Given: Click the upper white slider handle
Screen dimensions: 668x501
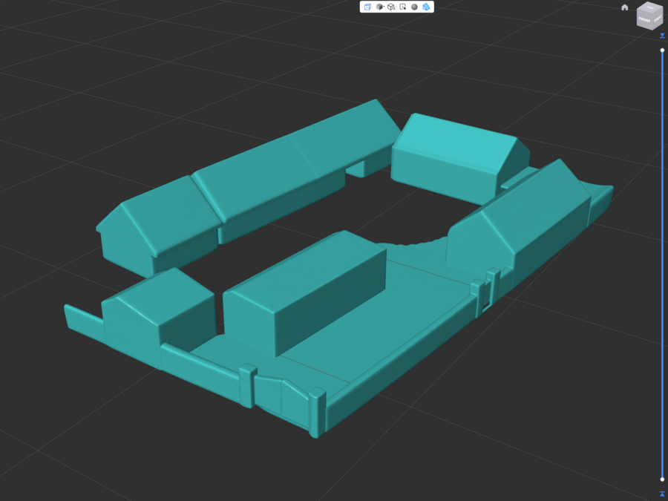Looking at the screenshot, I should 662,50.
